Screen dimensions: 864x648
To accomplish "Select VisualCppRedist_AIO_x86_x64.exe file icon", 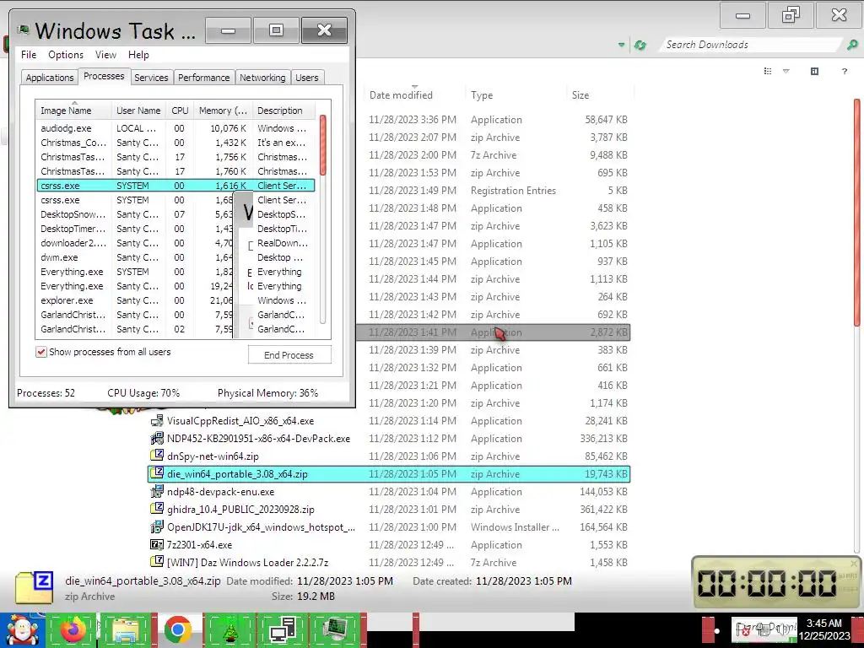I will [157, 420].
